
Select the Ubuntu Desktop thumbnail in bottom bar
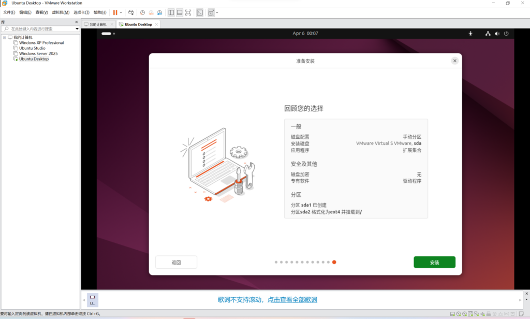[x=92, y=300]
